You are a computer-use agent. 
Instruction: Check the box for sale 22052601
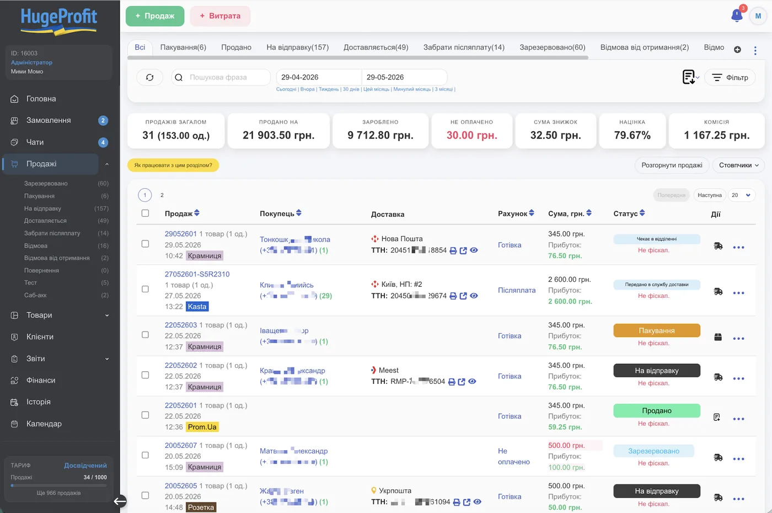click(x=145, y=415)
